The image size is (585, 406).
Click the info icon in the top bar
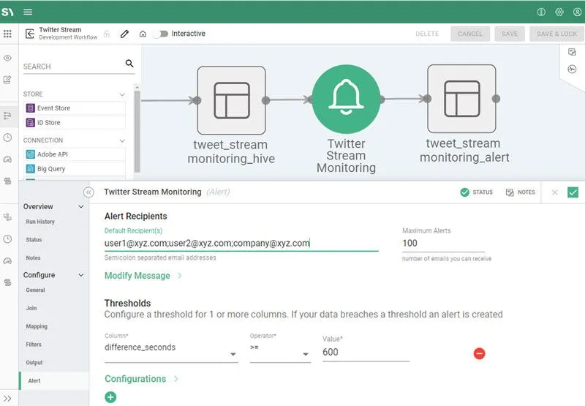541,12
